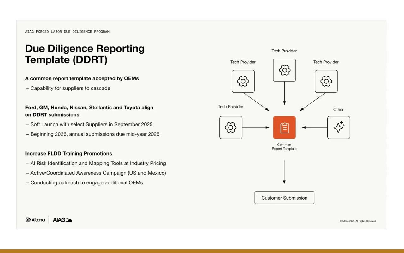Viewport: 404px width, 253px height.
Task: Click the "Common Report Template" caption under the clipboard
Action: click(x=284, y=147)
